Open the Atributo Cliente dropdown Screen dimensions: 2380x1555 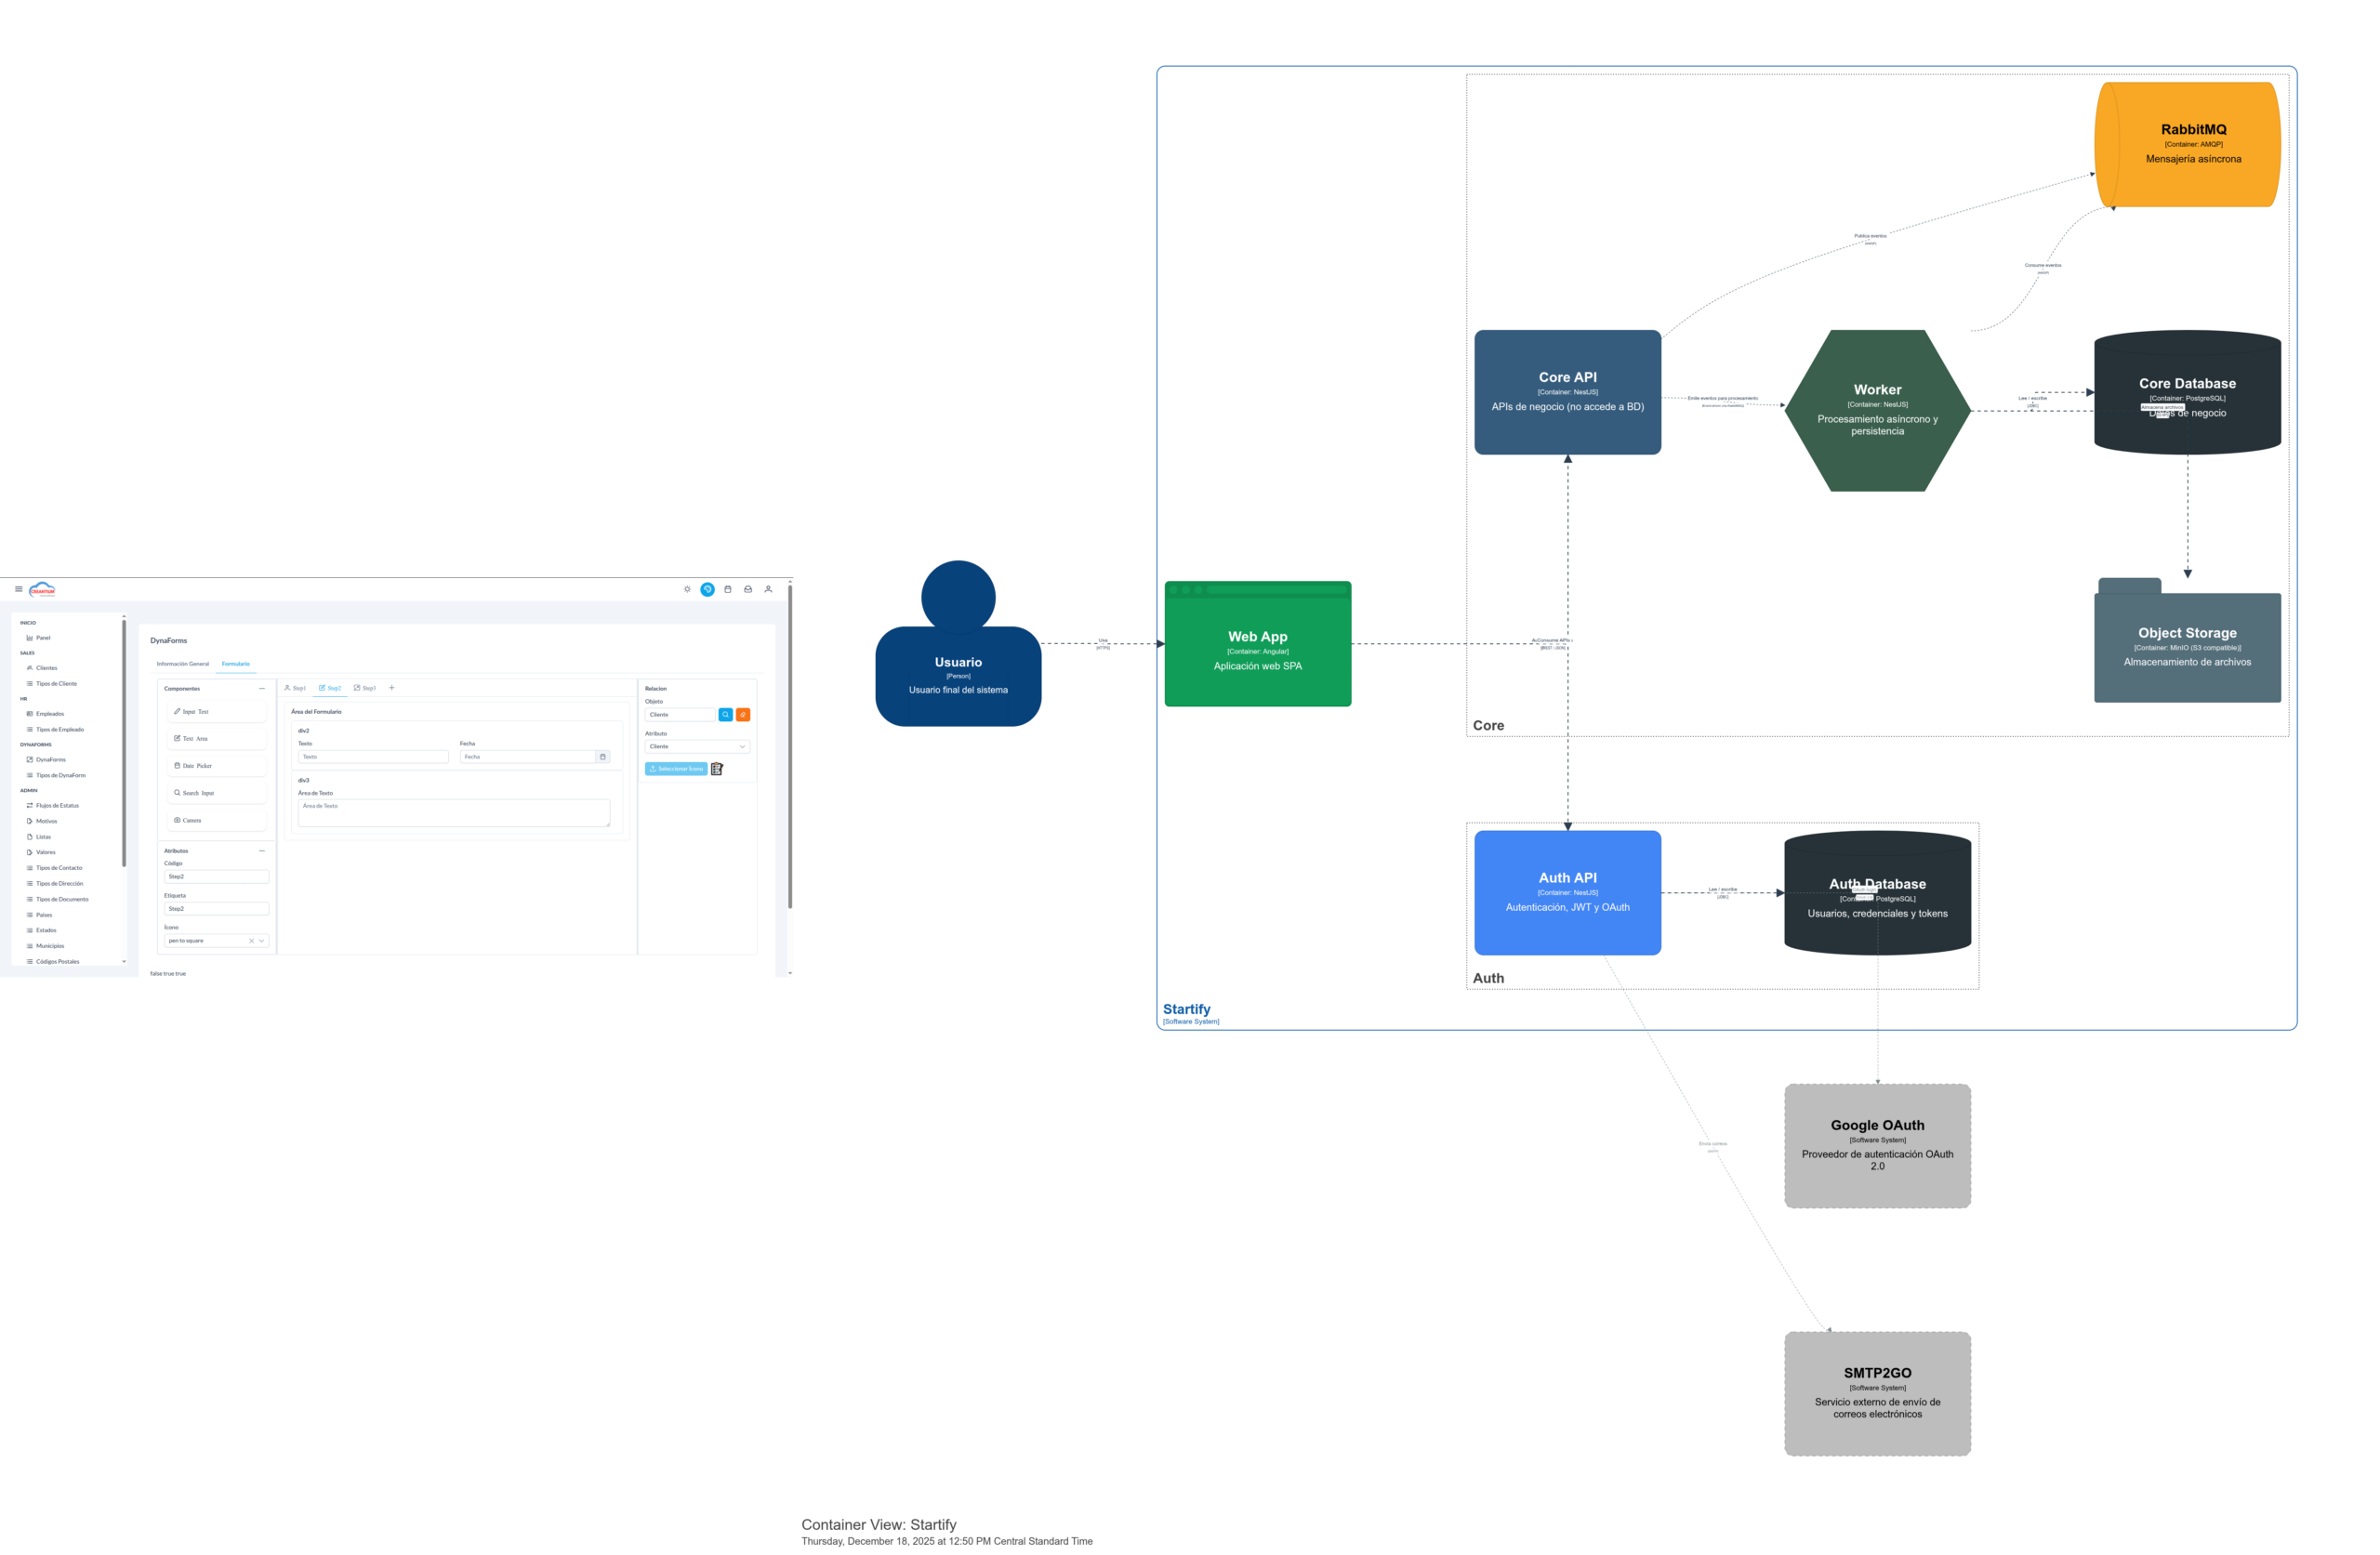[697, 747]
